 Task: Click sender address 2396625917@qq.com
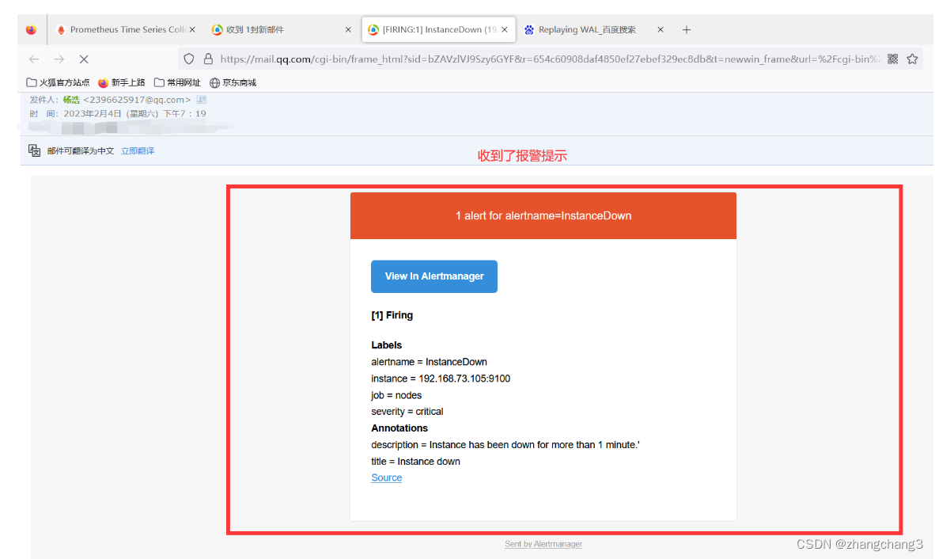point(137,100)
